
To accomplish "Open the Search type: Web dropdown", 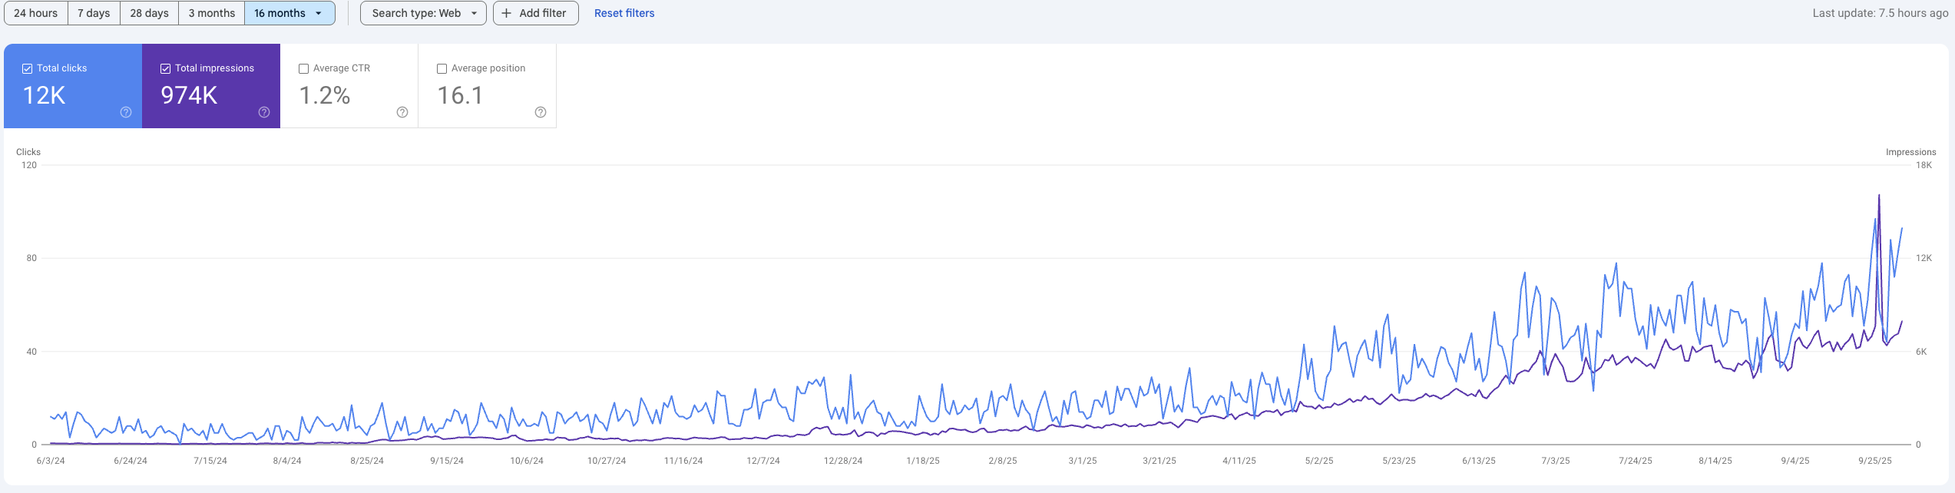I will click(x=423, y=13).
